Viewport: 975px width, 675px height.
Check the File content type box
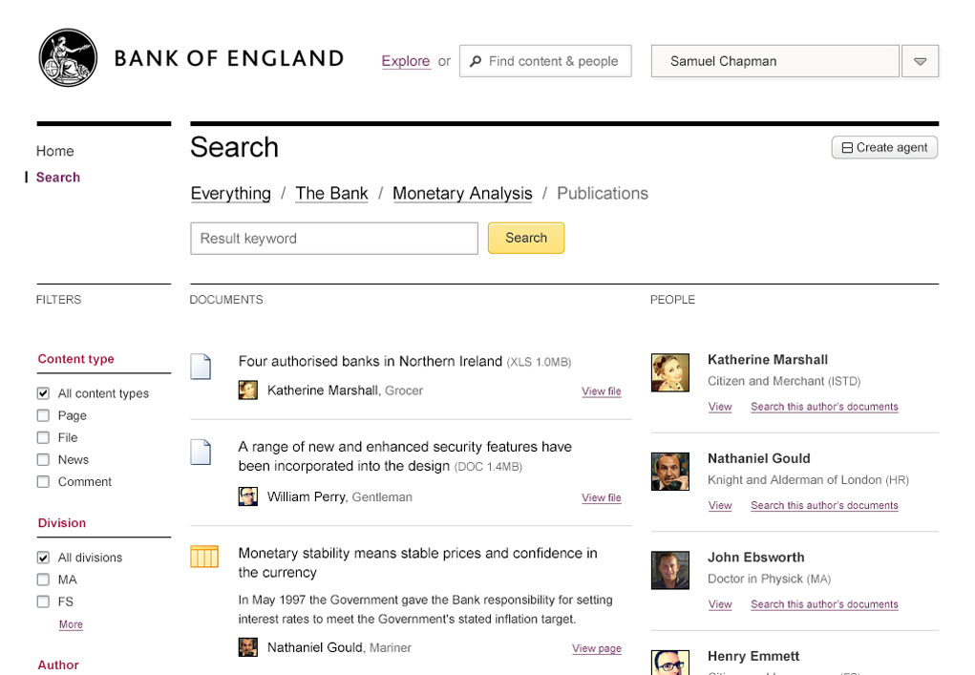43,437
